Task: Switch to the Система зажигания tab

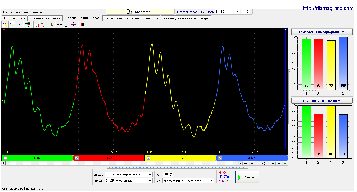Action: pos(45,18)
